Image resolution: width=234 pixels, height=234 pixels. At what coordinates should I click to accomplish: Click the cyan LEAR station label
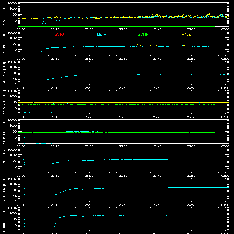point(101,34)
